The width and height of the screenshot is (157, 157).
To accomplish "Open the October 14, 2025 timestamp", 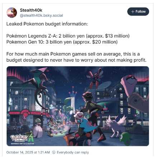I will pyautogui.click(x=28, y=152).
